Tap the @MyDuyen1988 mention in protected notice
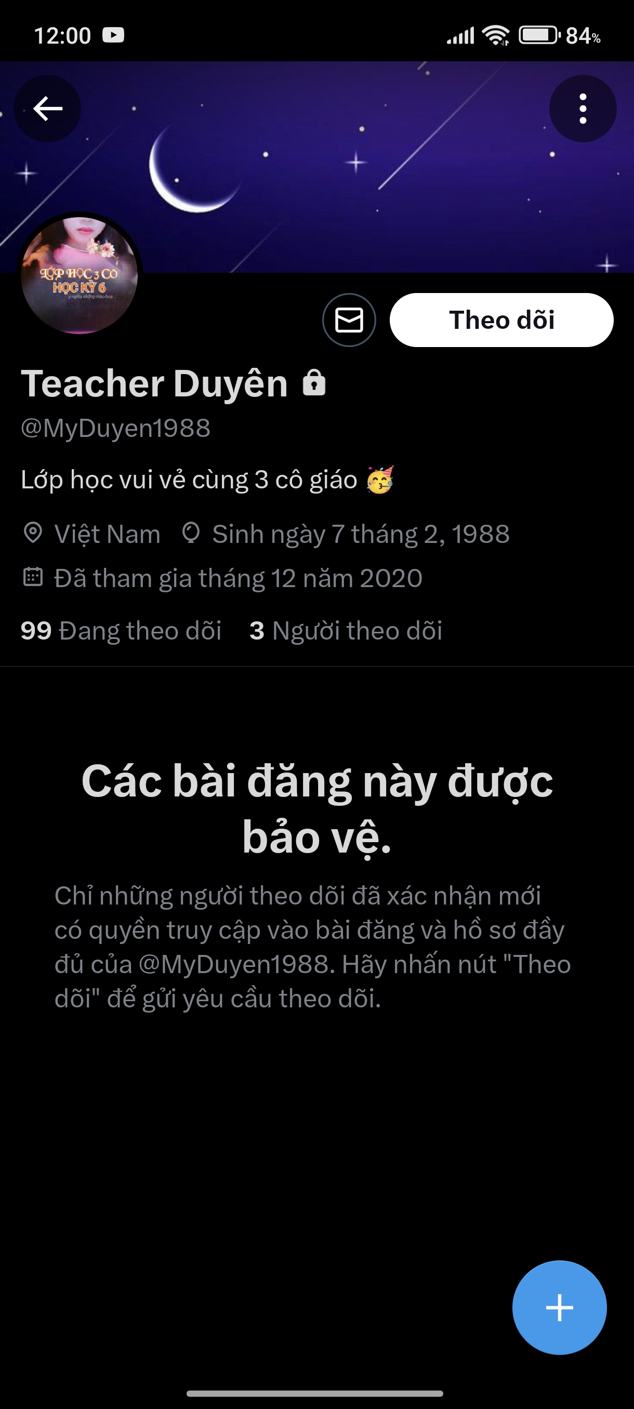634x1409 pixels. 237,964
